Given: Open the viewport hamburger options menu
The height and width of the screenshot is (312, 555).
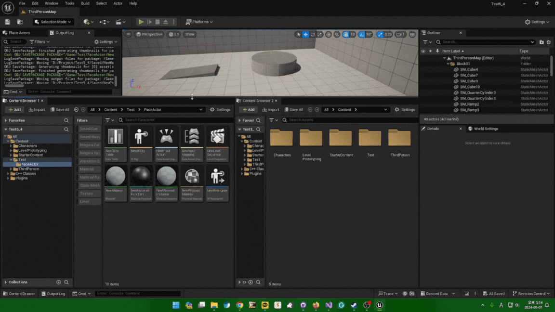Looking at the screenshot, I should click(128, 34).
